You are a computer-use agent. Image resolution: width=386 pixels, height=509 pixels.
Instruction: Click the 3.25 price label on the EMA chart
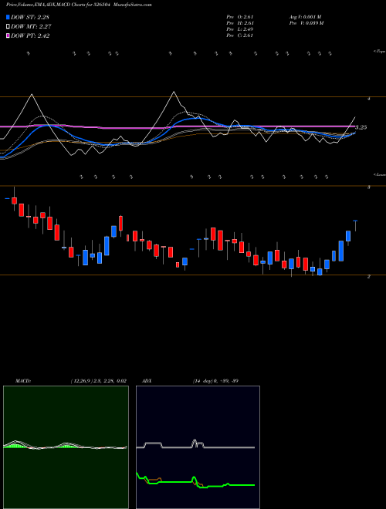pyautogui.click(x=361, y=127)
